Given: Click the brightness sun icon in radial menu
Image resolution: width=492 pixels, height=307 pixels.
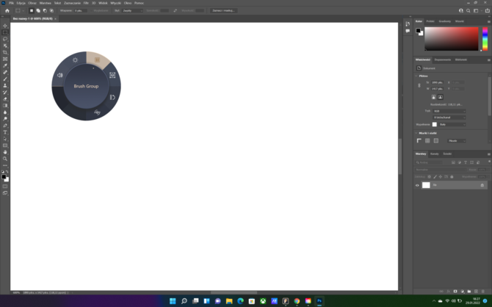Looking at the screenshot, I should (75, 60).
